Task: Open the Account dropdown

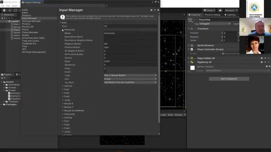Action: [x=231, y=10]
